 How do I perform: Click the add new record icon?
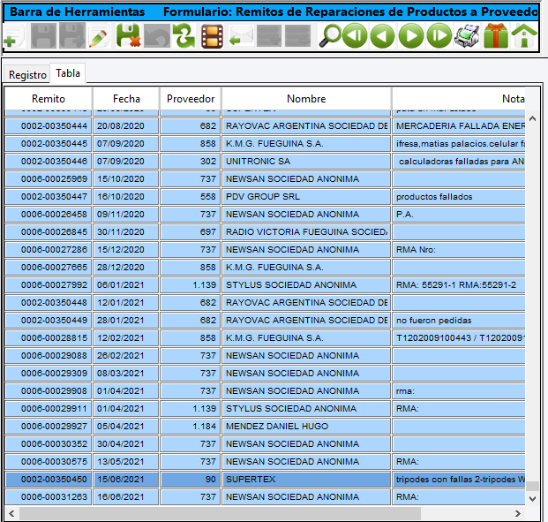tap(13, 36)
